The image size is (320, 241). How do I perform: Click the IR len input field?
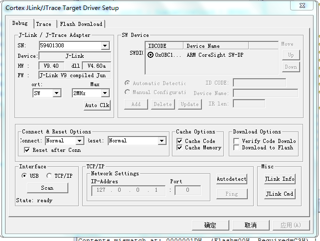(249, 104)
